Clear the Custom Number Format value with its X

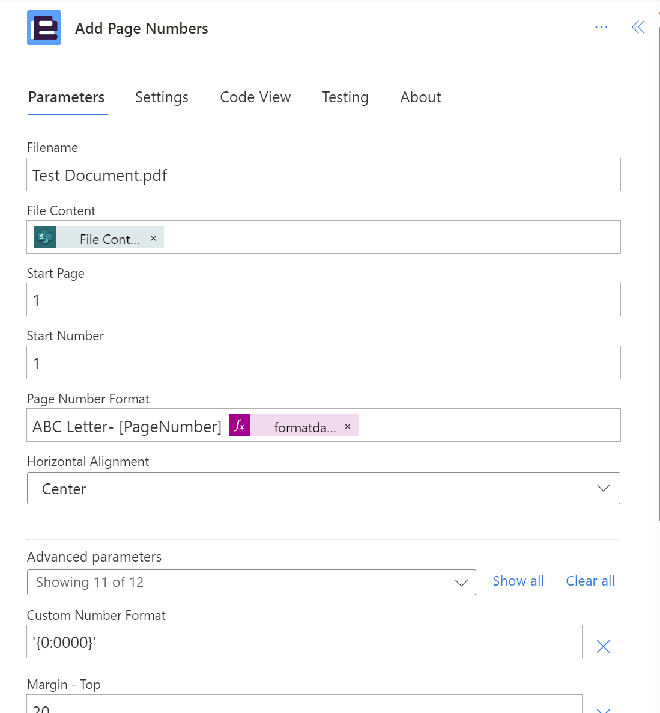[603, 646]
